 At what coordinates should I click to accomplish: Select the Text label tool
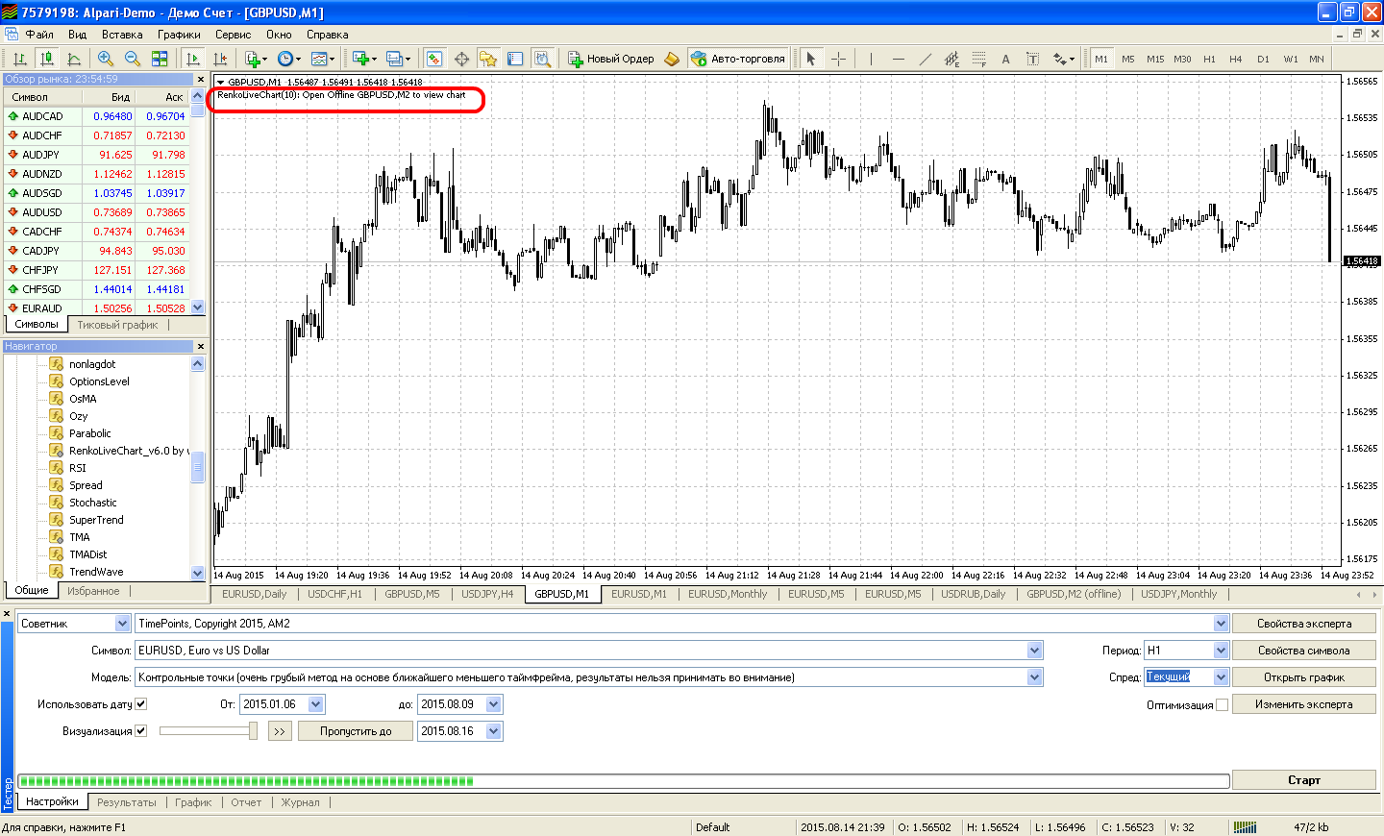tap(1005, 59)
